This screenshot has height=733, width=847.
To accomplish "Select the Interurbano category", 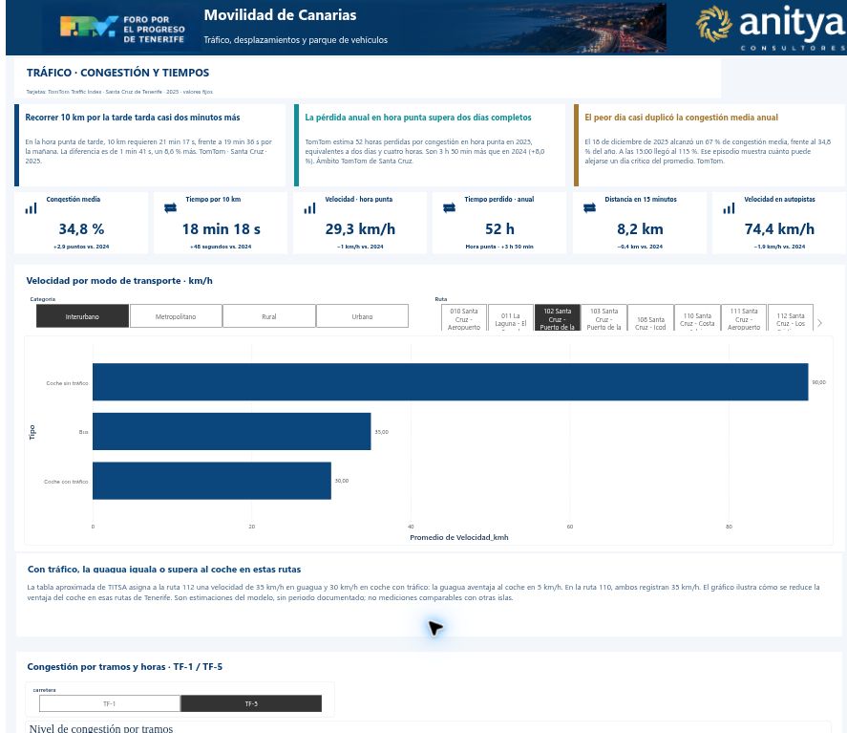I will click(82, 316).
